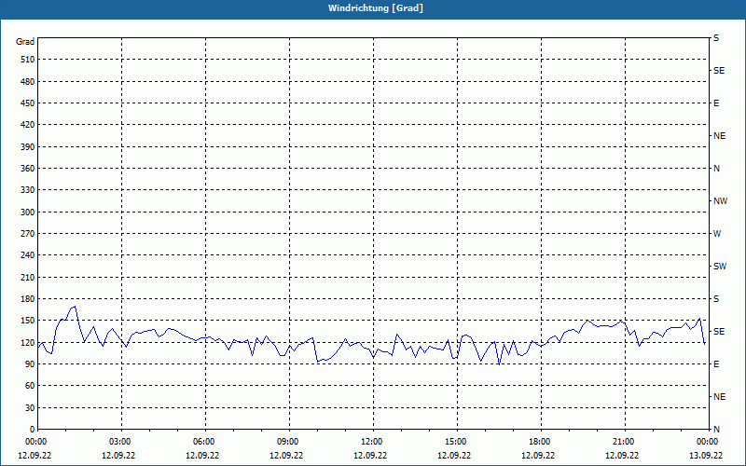Pick the 450 degree axis label
The image size is (746, 466).
(x=28, y=103)
